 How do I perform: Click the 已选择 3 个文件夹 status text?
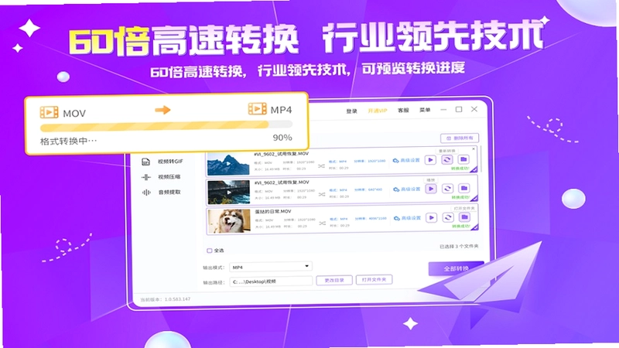pyautogui.click(x=459, y=246)
